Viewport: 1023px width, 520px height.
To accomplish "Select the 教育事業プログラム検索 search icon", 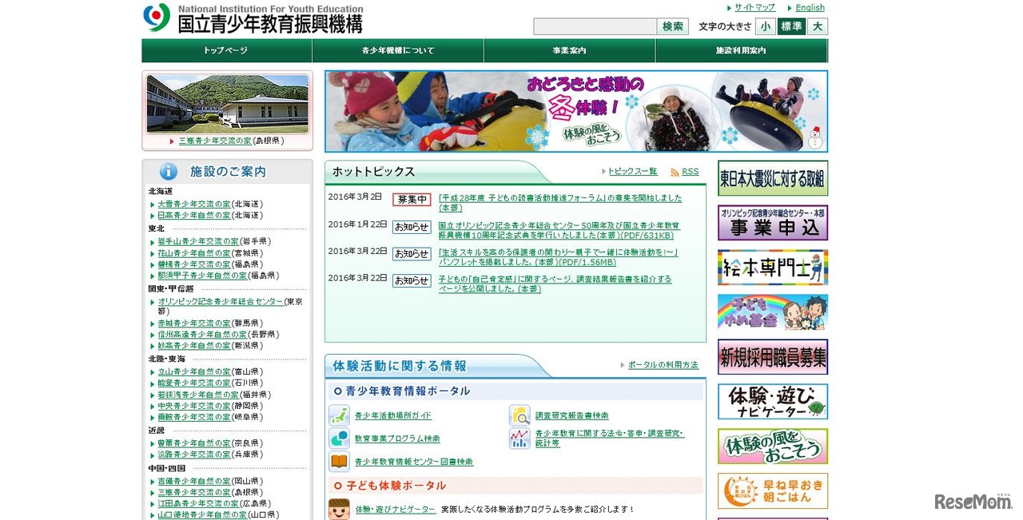I will [337, 439].
